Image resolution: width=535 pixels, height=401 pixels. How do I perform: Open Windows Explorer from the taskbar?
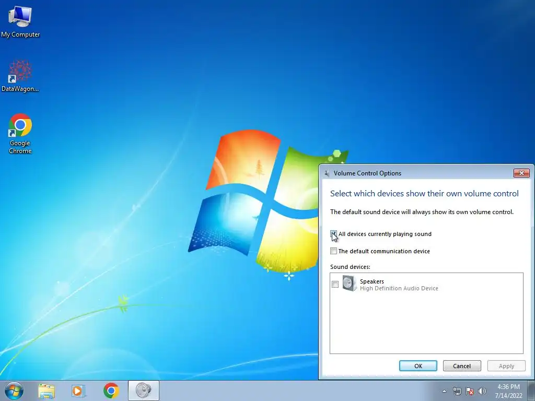pos(46,391)
